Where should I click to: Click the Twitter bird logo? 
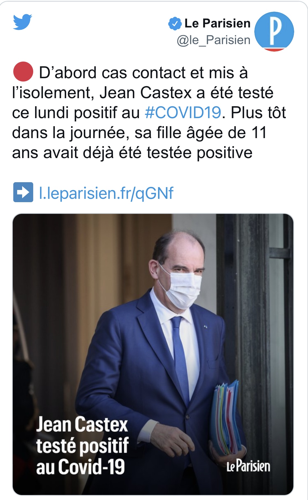coord(23,22)
